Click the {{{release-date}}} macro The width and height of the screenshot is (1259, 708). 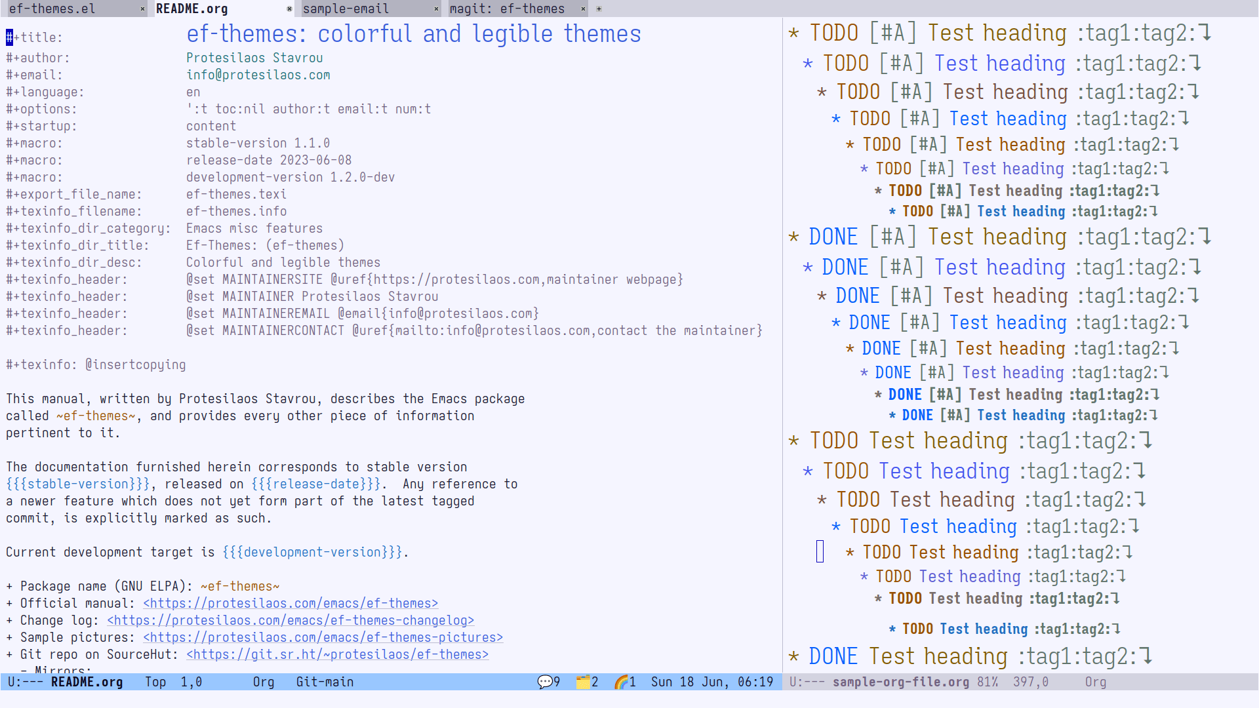click(x=315, y=484)
